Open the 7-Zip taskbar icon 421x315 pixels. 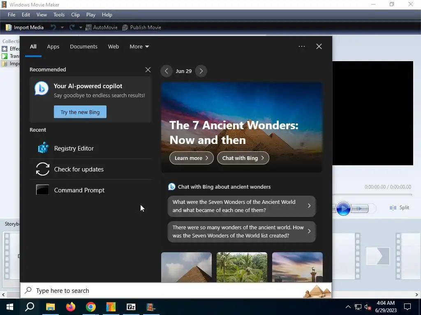tap(131, 307)
